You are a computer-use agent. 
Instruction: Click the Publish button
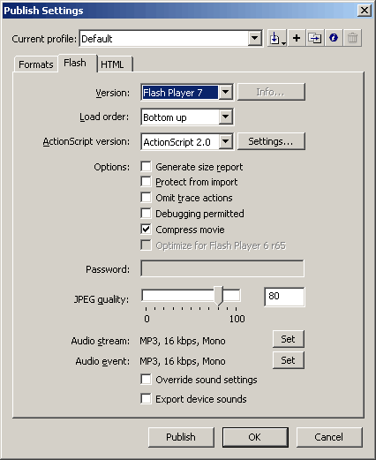click(x=181, y=437)
